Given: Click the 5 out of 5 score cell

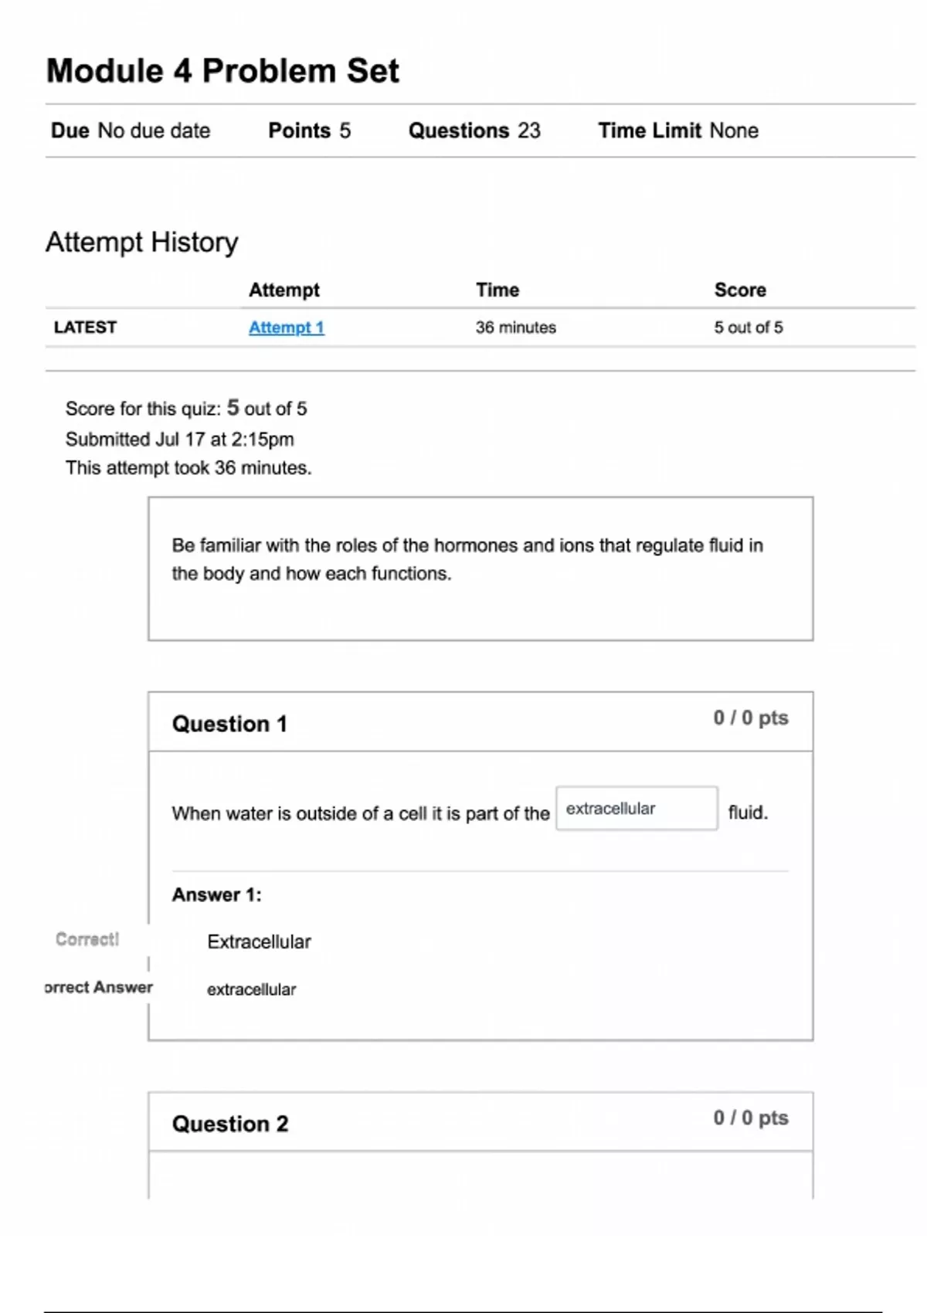Looking at the screenshot, I should click(748, 327).
